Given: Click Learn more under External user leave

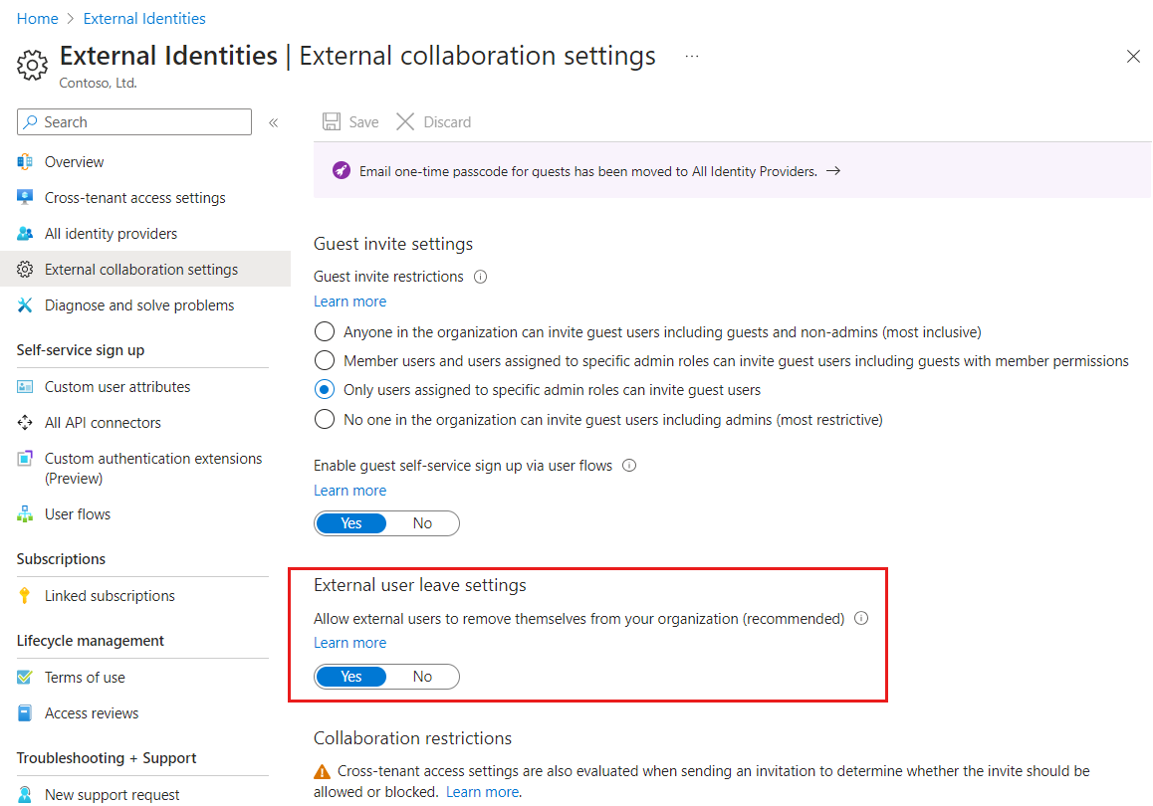Looking at the screenshot, I should click(349, 643).
